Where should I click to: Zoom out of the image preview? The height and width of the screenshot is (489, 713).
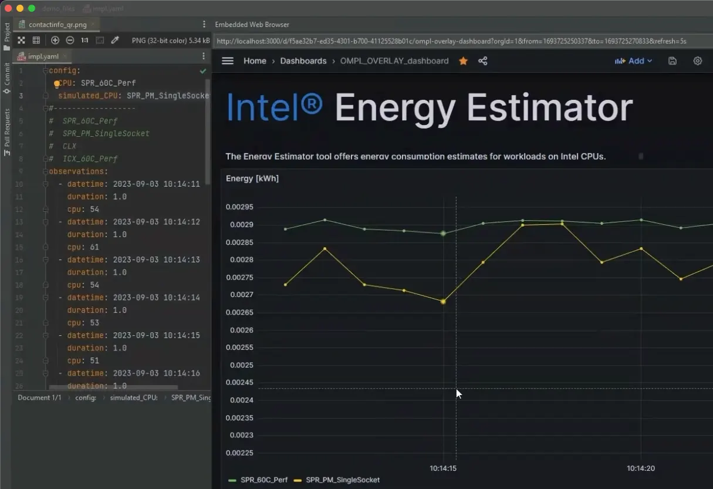70,41
